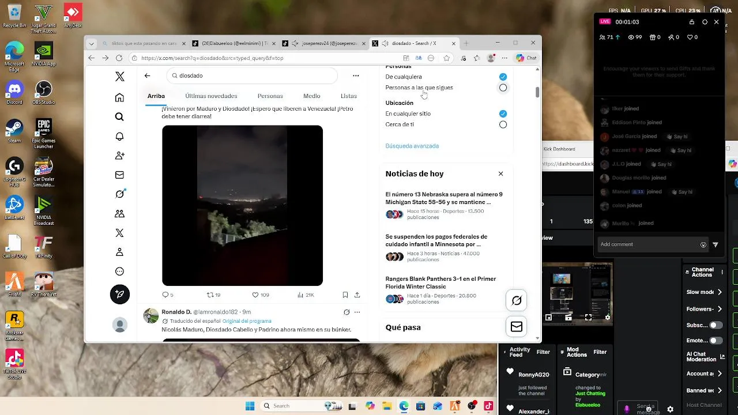This screenshot has height=415, width=738.
Task: Open search options three-dot menu
Action: (x=356, y=76)
